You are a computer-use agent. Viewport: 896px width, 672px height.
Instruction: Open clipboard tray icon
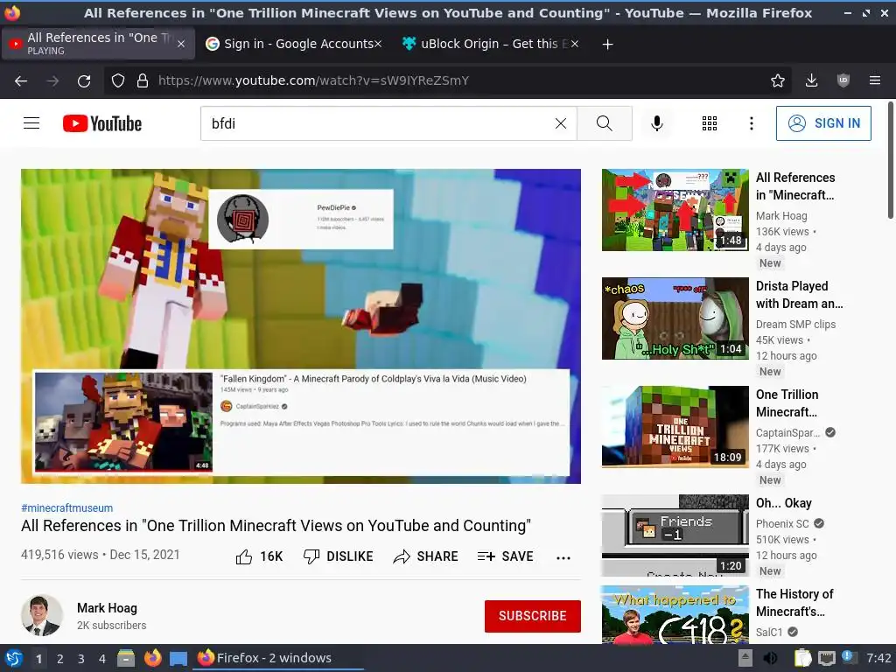(x=803, y=658)
